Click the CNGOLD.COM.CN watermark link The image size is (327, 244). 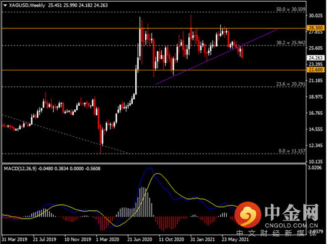point(292,226)
